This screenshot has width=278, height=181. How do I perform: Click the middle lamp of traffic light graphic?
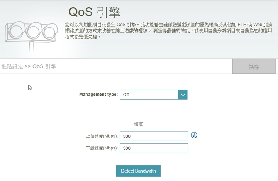34,32
